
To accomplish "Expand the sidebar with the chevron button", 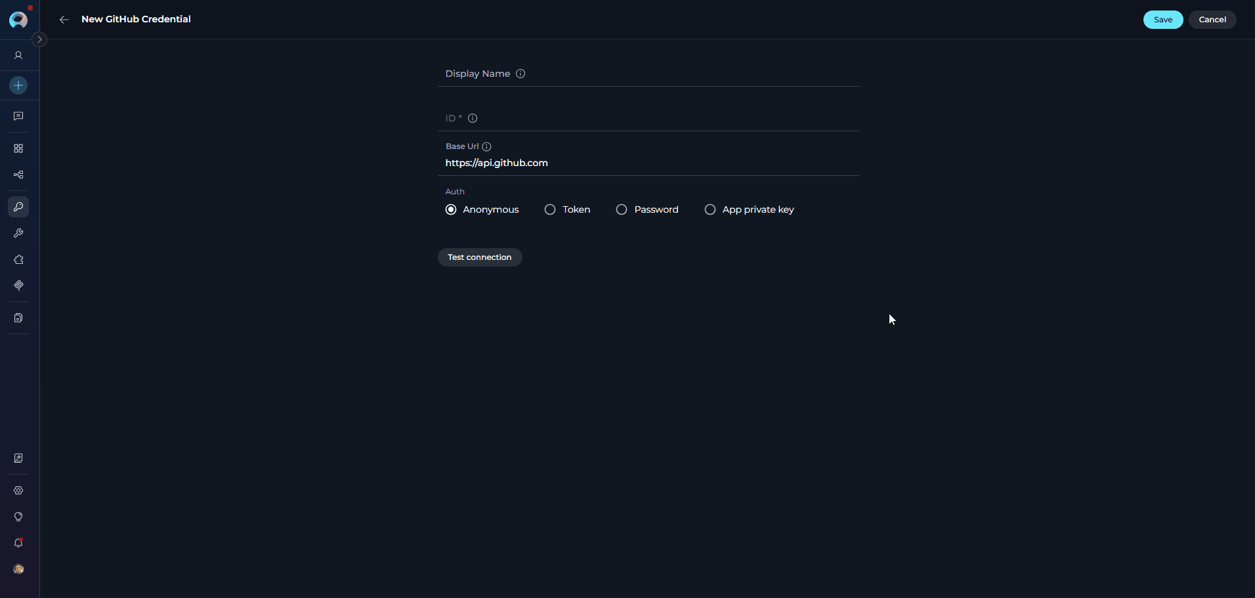I will 39,39.
